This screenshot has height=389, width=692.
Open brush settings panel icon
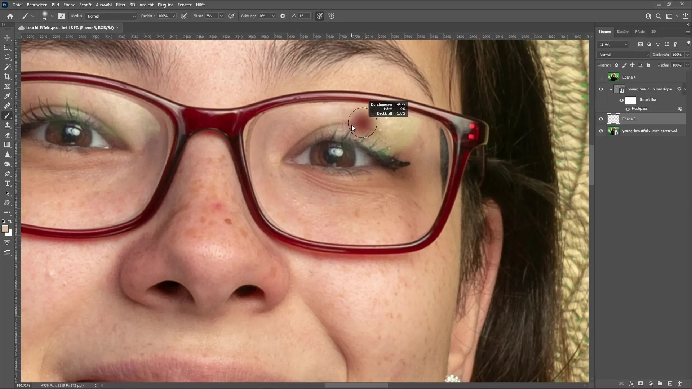pyautogui.click(x=61, y=16)
